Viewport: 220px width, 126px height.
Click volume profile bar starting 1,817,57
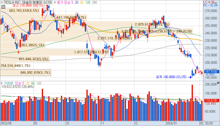[x=55, y=52]
